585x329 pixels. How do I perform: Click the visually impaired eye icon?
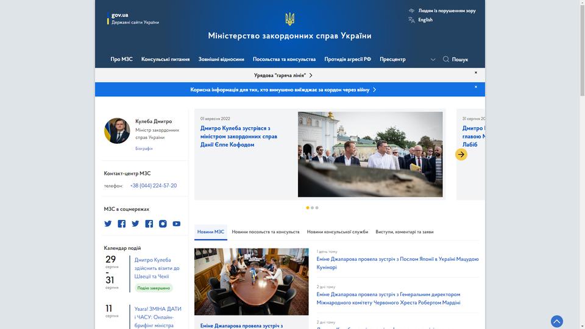pos(411,10)
